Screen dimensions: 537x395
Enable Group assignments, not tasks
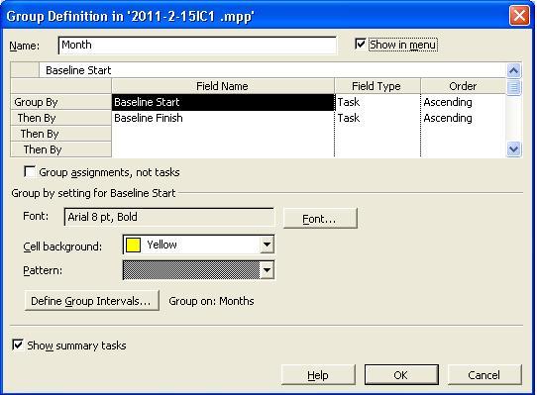pyautogui.click(x=30, y=171)
